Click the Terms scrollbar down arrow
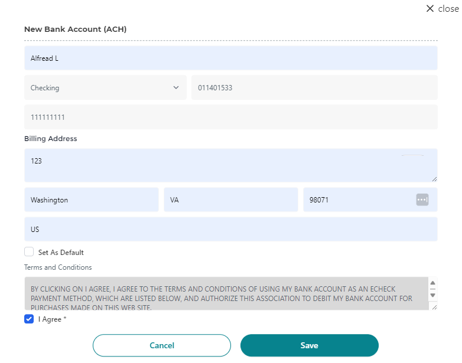This screenshot has height=363, width=462. (x=432, y=295)
